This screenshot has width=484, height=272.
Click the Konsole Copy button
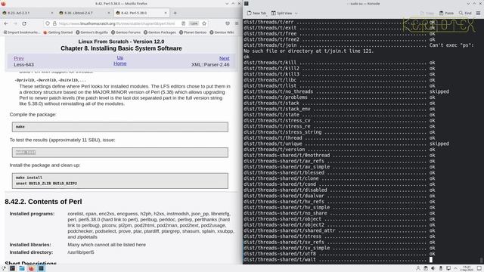427,14
